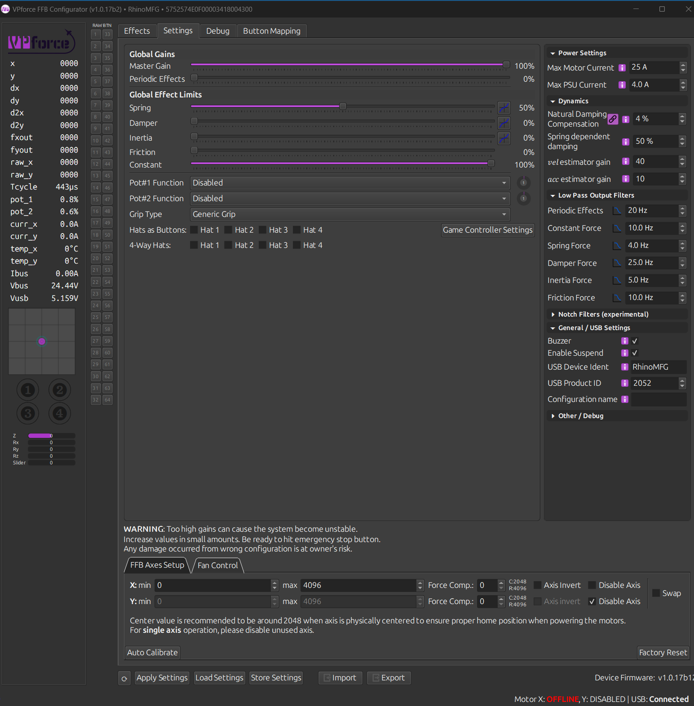The image size is (694, 706).
Task: Click the Natural Damping Compensation info icon
Action: (x=626, y=119)
